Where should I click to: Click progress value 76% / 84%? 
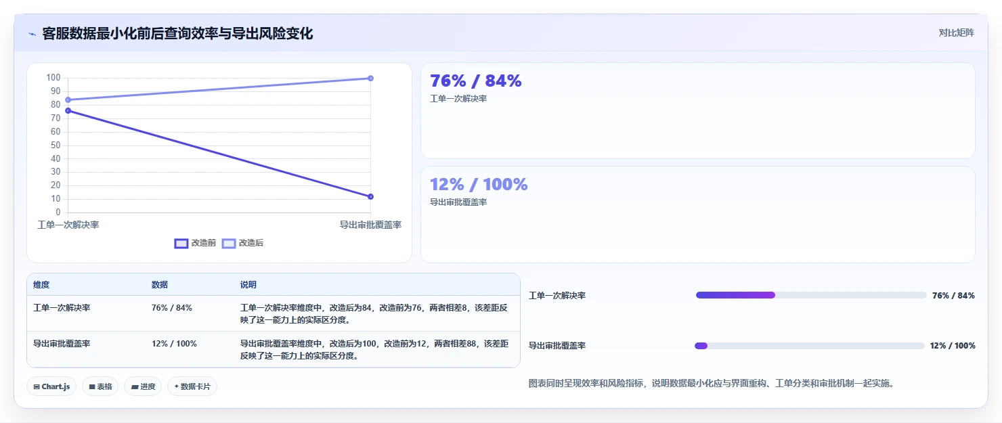[x=953, y=296]
